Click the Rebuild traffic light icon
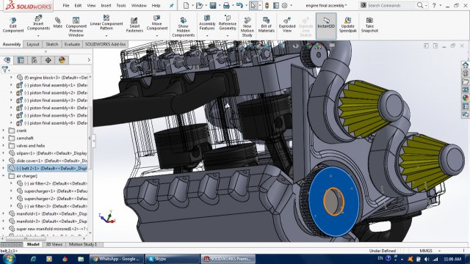 click(267, 5)
